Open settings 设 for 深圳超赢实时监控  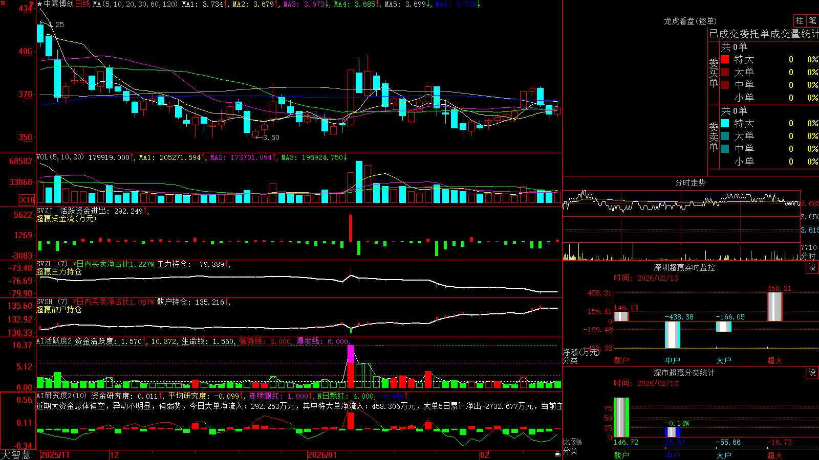tap(812, 267)
